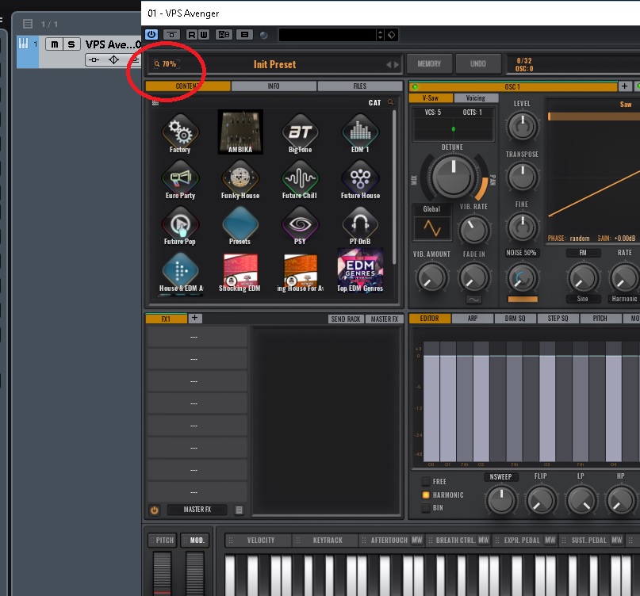640x596 pixels.
Task: Open the Factory preset category
Action: point(180,133)
